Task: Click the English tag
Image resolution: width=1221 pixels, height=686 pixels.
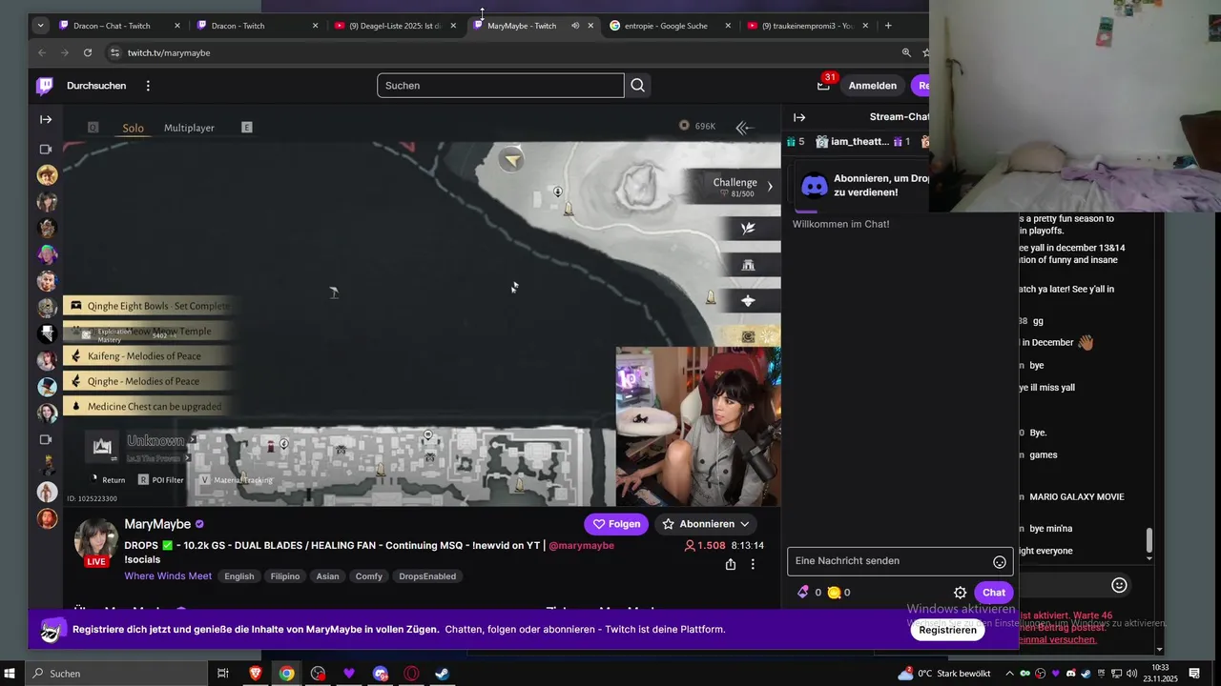Action: [x=239, y=576]
